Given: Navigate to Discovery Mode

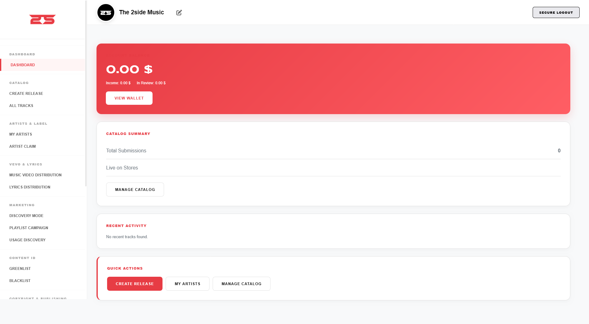Looking at the screenshot, I should click(26, 215).
